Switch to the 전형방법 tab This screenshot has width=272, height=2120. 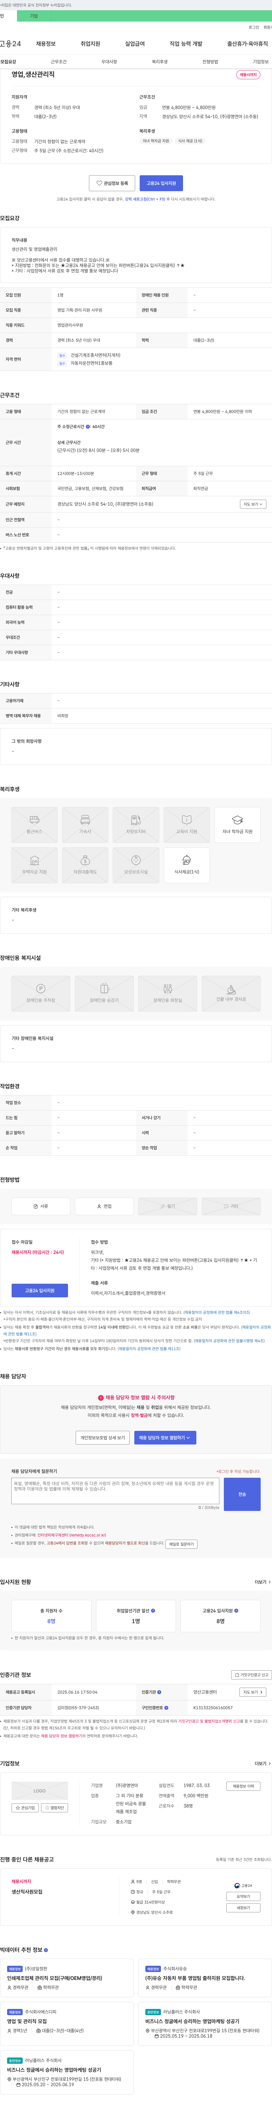coord(210,62)
